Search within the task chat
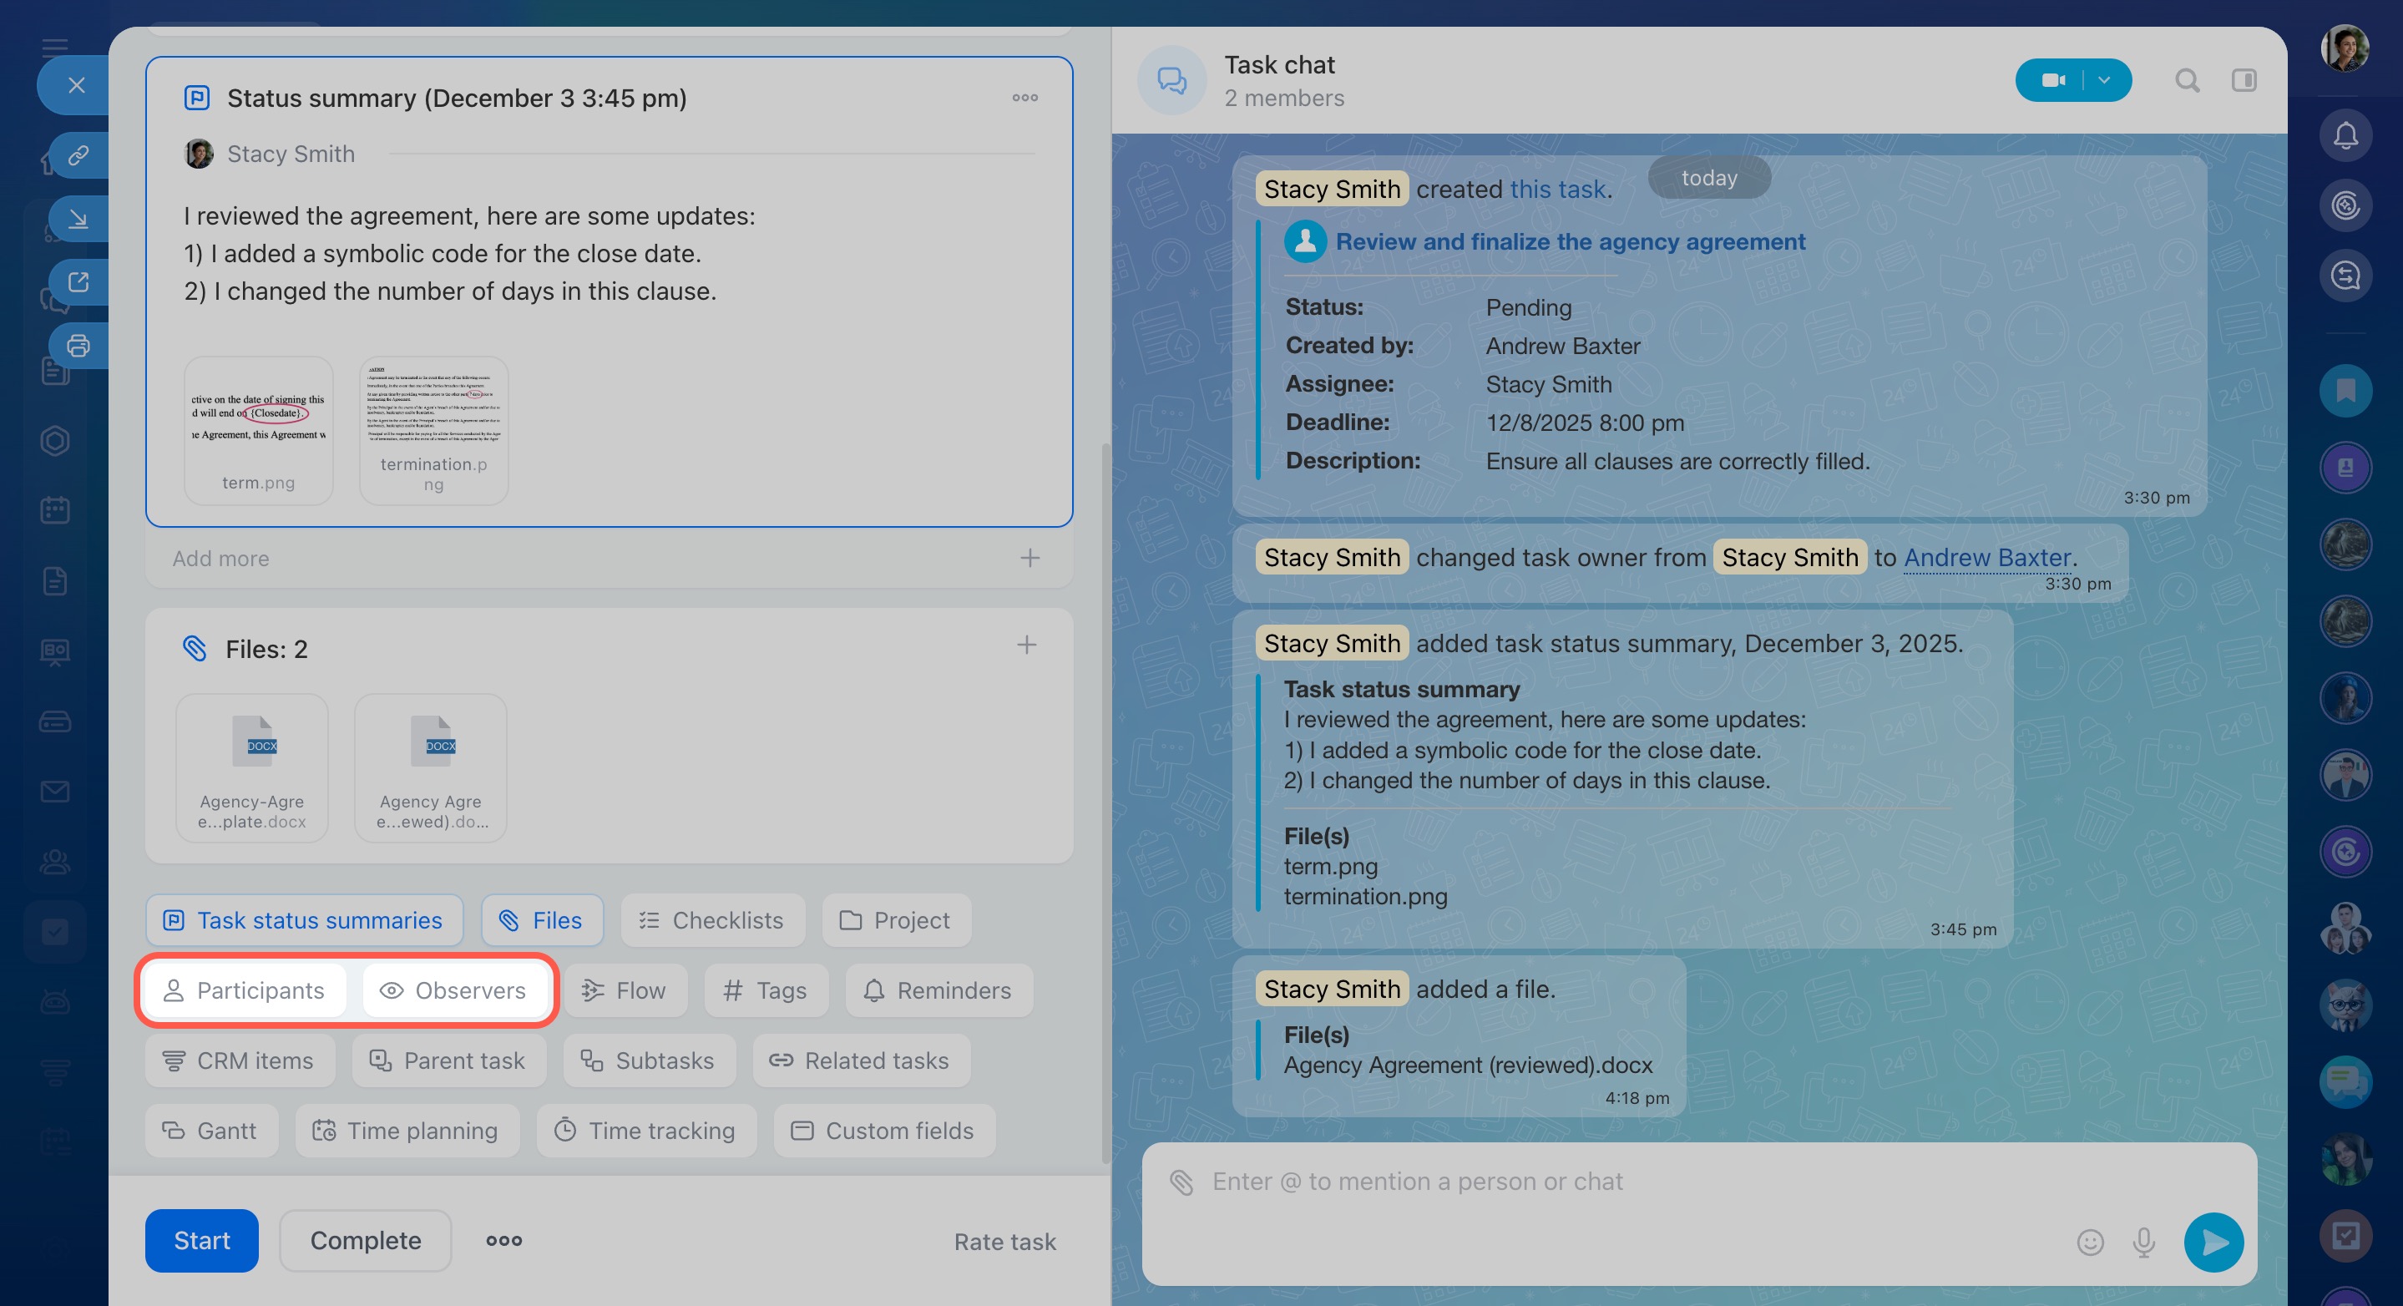 2187,80
